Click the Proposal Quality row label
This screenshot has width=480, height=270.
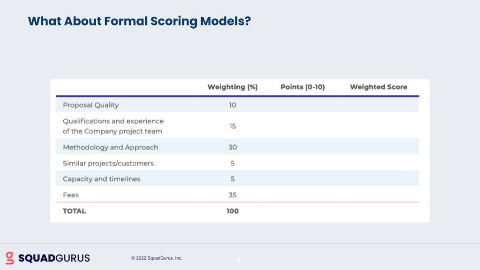[x=91, y=105]
